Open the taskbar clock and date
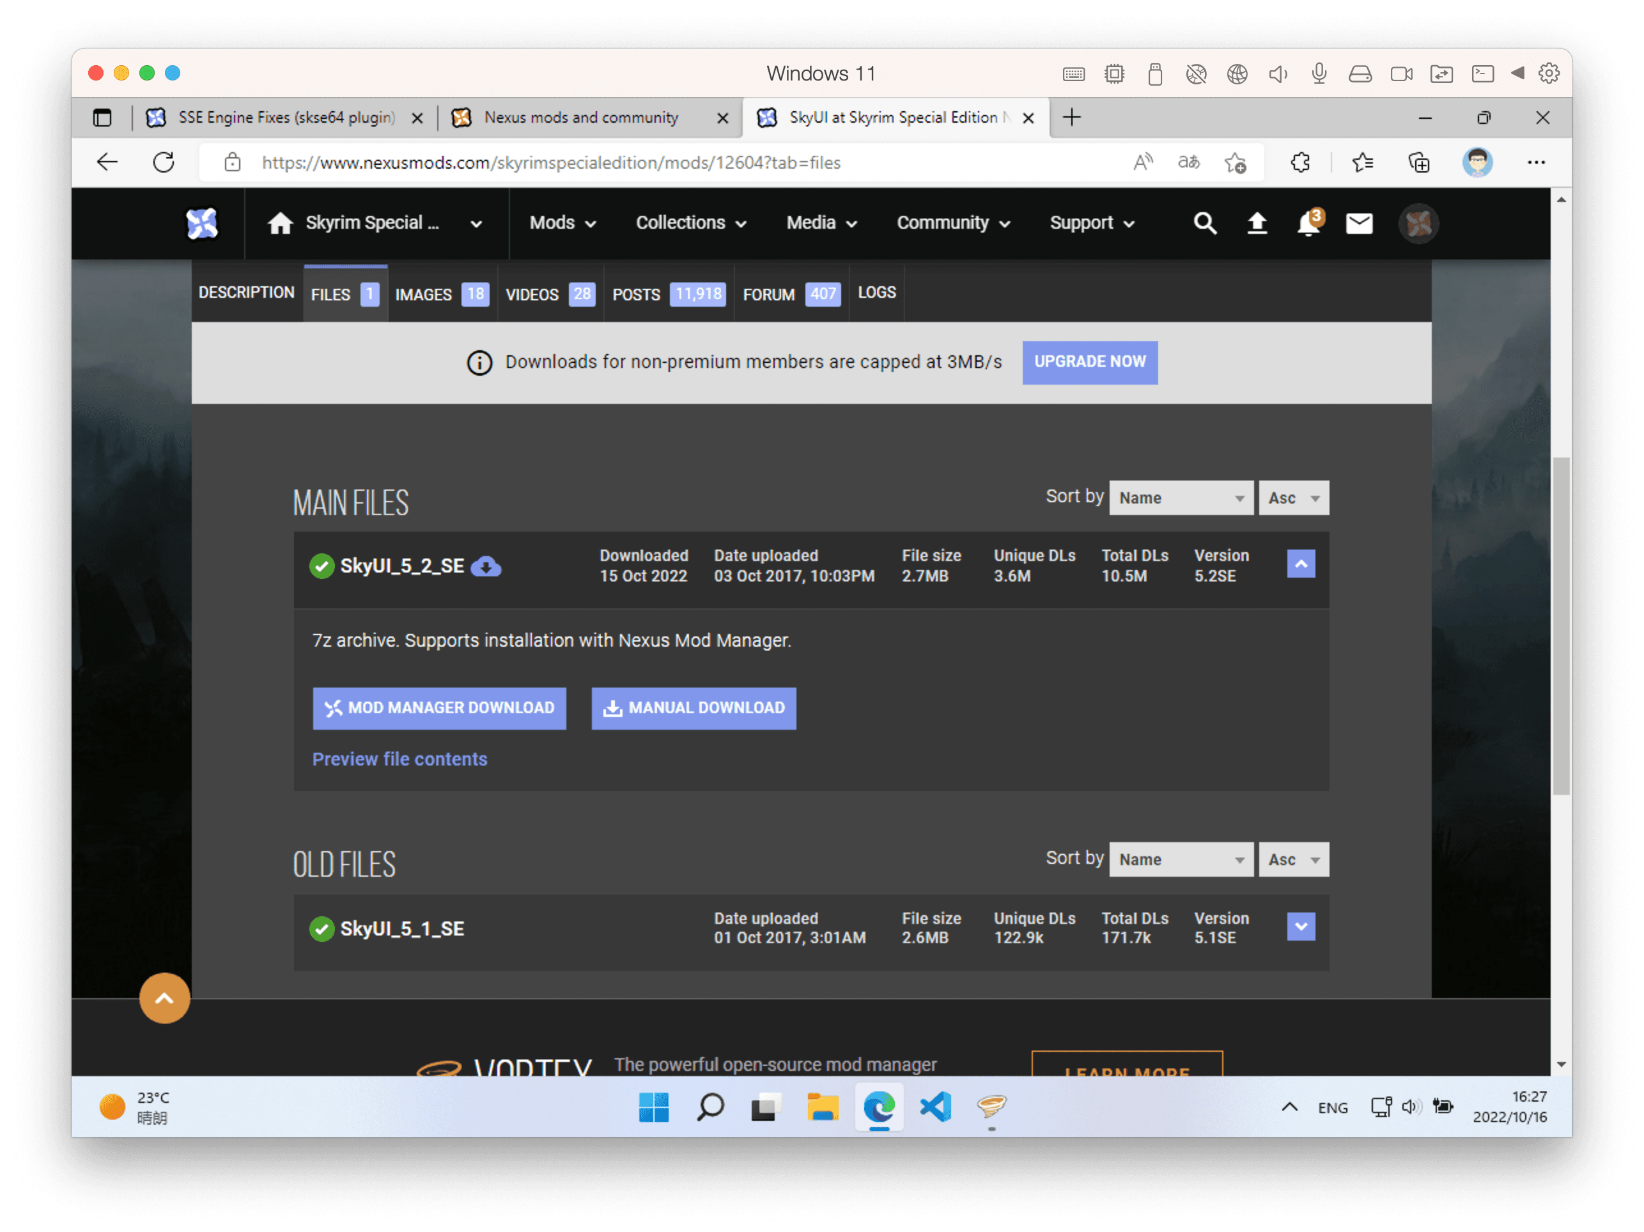The height and width of the screenshot is (1232, 1644). coord(1510,1106)
